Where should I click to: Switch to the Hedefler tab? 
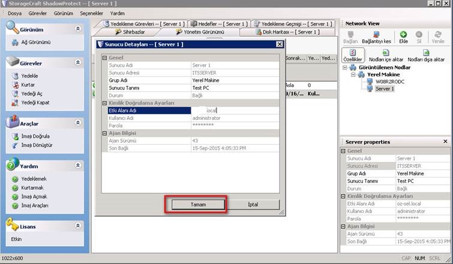218,24
